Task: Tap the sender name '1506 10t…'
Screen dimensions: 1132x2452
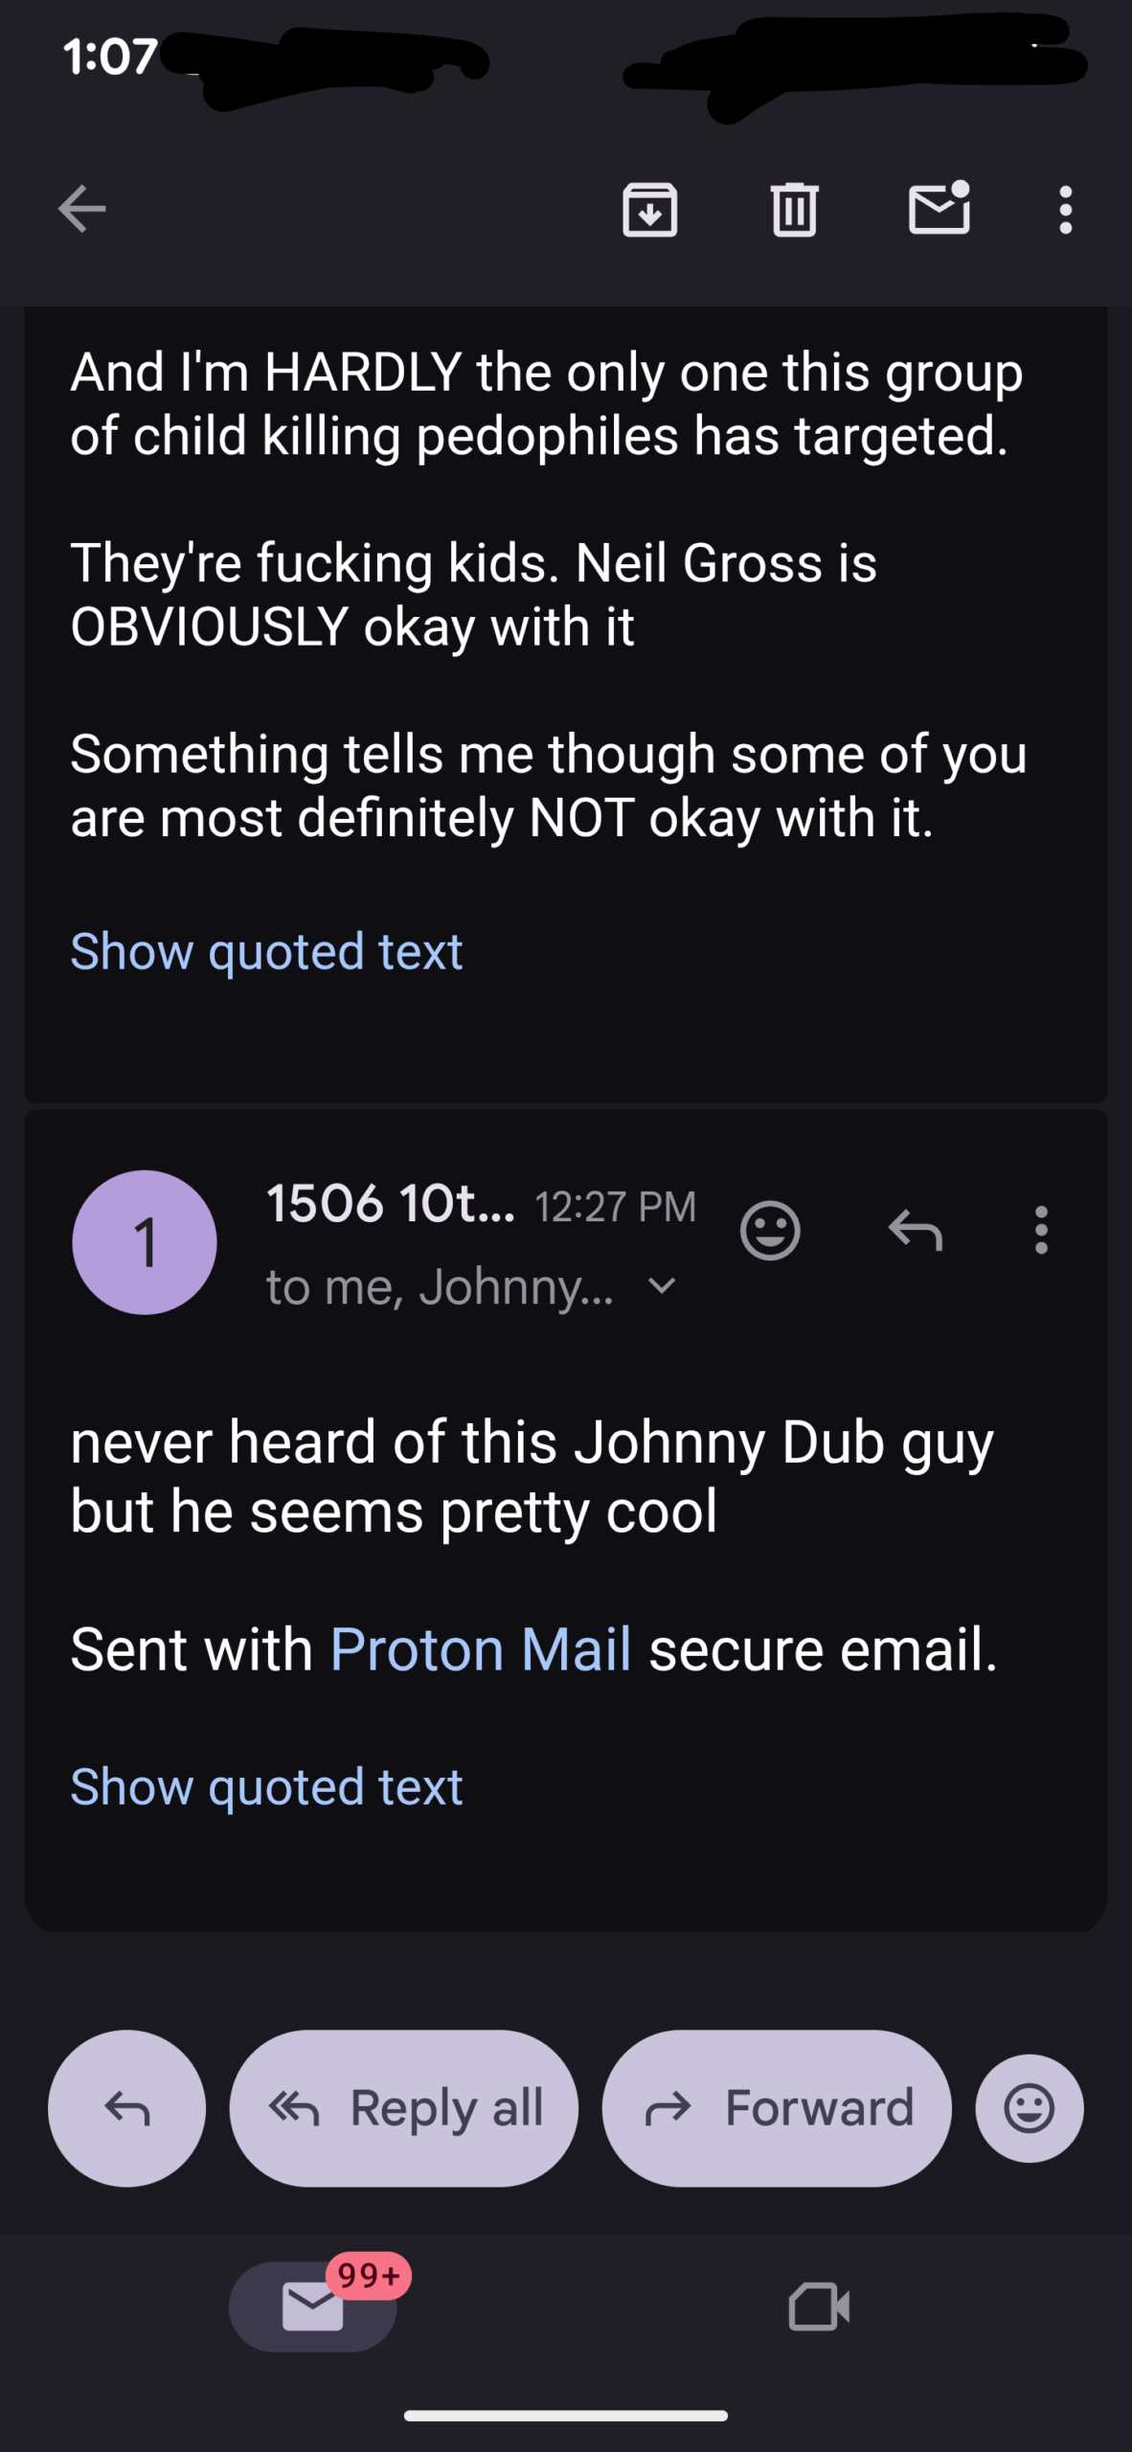Action: click(390, 1203)
